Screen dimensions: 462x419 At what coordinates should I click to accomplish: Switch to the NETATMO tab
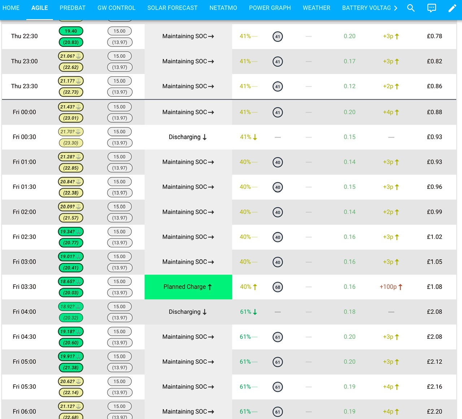223,8
